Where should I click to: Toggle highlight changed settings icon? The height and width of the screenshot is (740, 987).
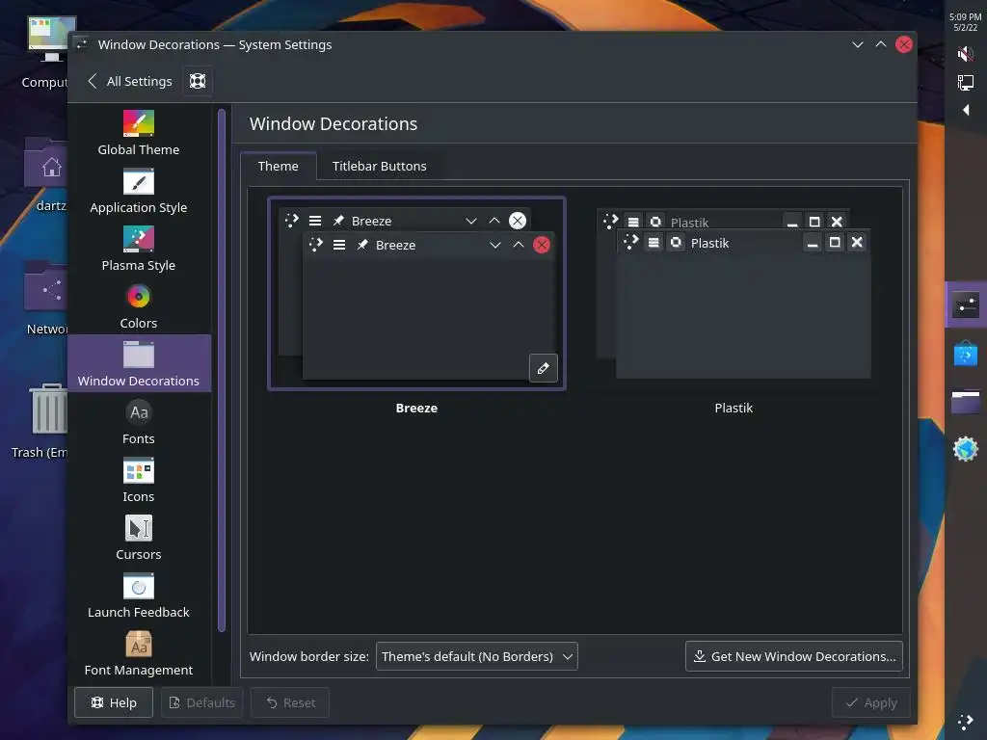click(198, 81)
